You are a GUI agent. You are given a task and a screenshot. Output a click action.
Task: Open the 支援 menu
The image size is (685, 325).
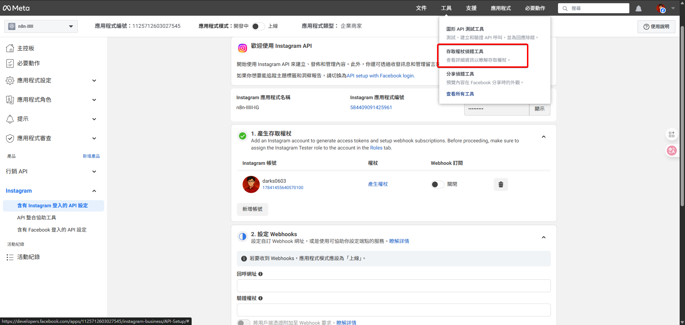(x=471, y=8)
